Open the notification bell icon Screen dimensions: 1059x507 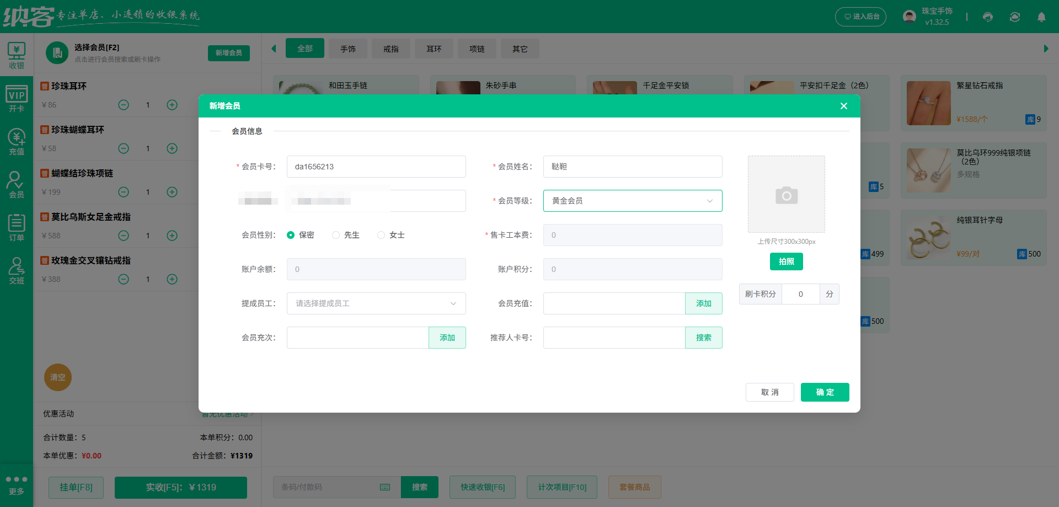click(1041, 17)
